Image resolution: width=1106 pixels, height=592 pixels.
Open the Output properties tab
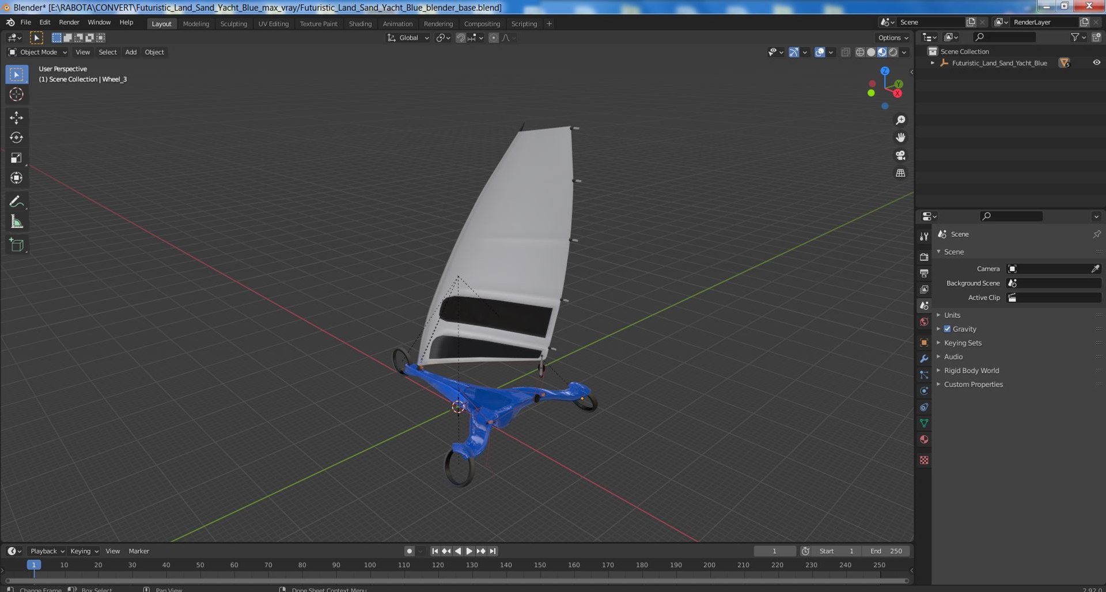pyautogui.click(x=924, y=273)
